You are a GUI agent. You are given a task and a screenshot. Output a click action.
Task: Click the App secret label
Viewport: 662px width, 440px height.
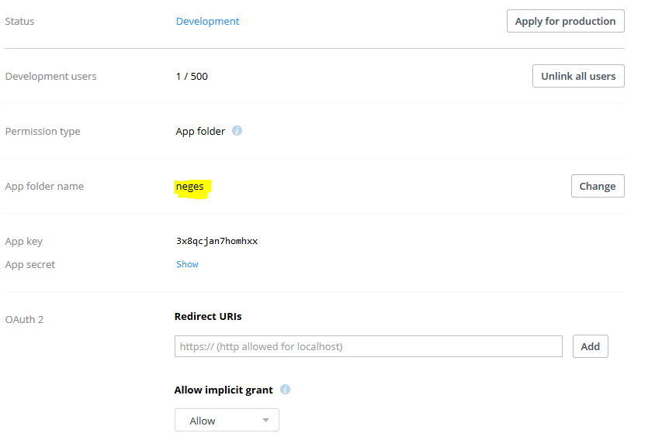pyautogui.click(x=30, y=265)
